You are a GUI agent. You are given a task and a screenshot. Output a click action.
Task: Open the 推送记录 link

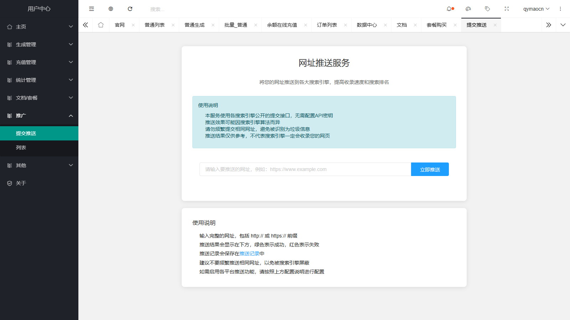pyautogui.click(x=248, y=254)
